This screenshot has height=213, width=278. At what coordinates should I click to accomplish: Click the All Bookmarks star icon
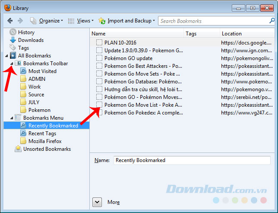(13, 56)
